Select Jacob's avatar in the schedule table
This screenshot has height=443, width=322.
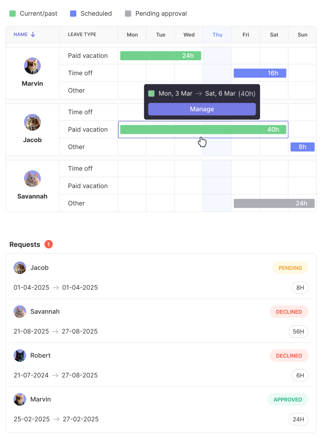(x=32, y=122)
